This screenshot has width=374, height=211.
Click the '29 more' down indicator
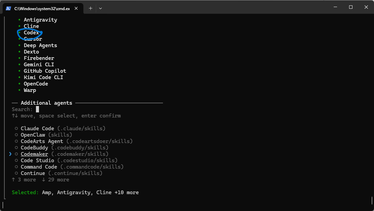(x=55, y=180)
